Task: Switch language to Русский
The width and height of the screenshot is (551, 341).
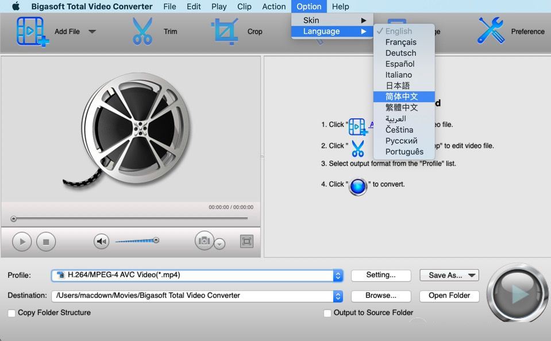Action: tap(404, 141)
